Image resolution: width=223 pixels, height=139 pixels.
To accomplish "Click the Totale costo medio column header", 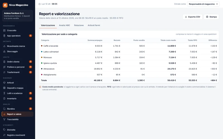I will click(x=168, y=40).
